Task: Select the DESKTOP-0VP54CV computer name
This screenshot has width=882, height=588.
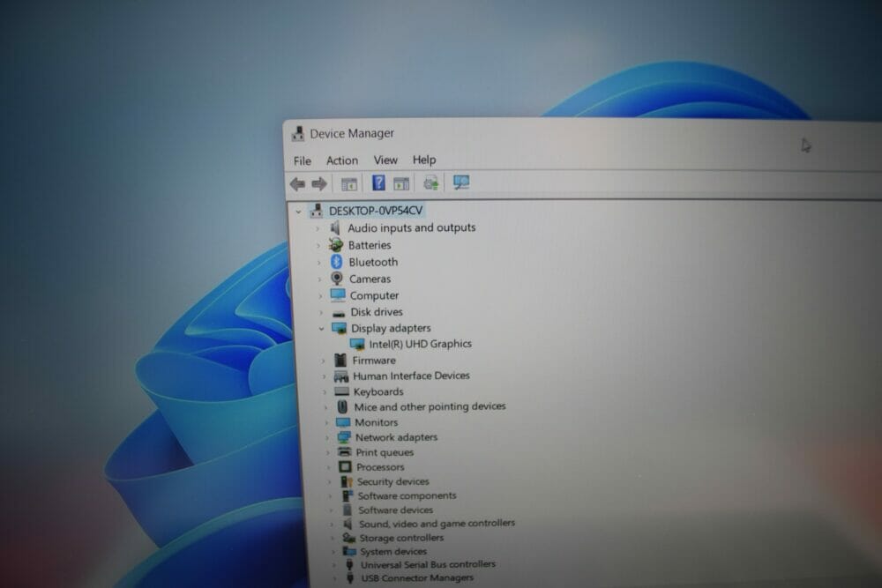Action: point(376,211)
